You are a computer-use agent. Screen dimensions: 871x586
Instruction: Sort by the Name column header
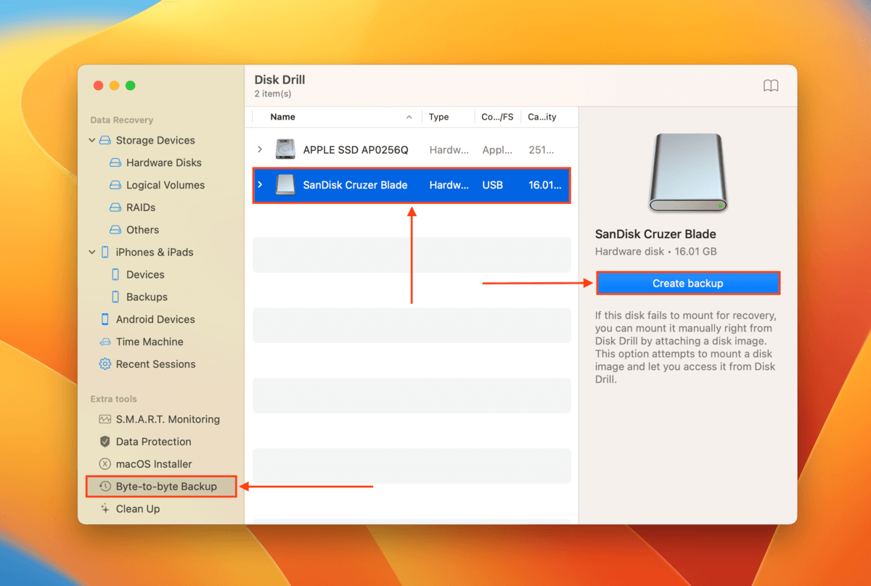coord(283,117)
